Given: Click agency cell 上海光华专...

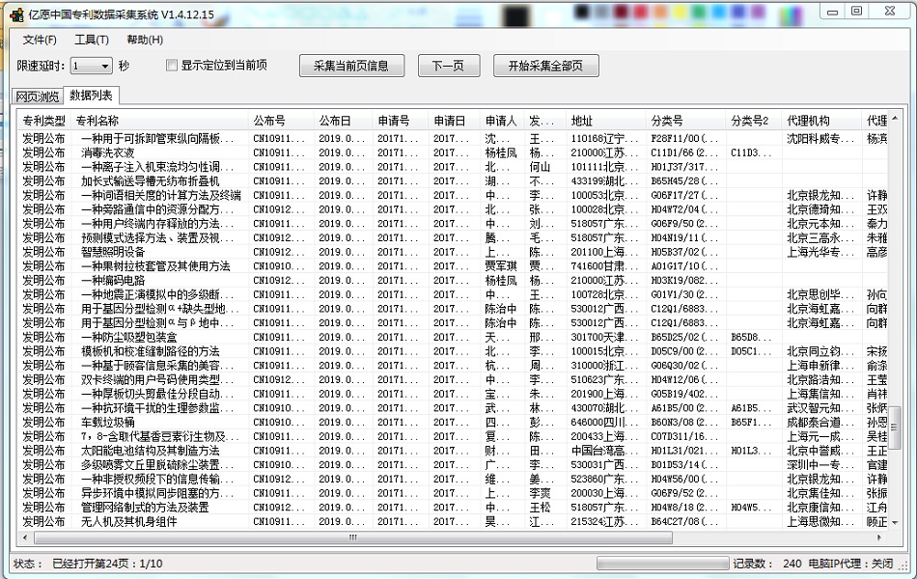Looking at the screenshot, I should click(820, 252).
